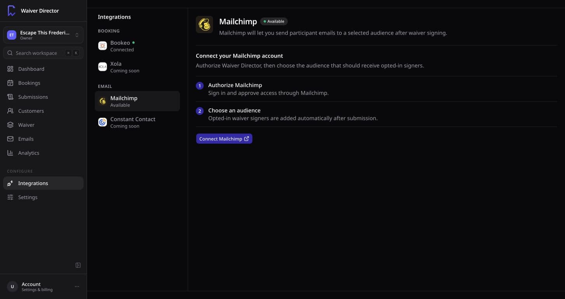Viewport: 565px width, 299px height.
Task: Click the Bookeo logo icon
Action: [103, 46]
